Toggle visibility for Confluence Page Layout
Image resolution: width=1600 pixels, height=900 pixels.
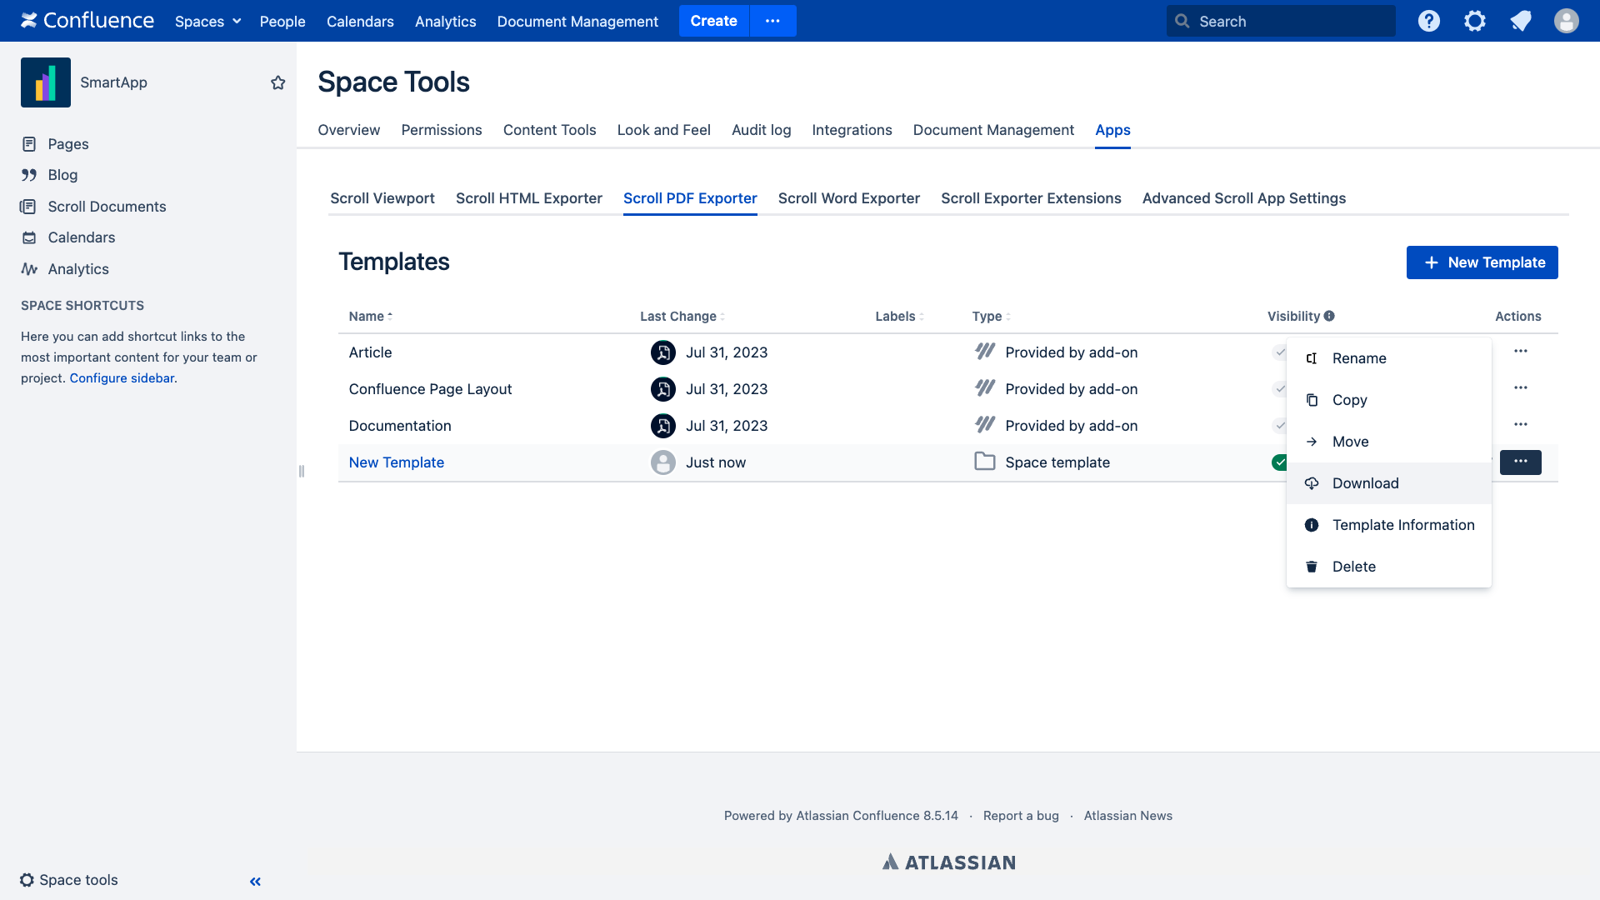[x=1279, y=389]
